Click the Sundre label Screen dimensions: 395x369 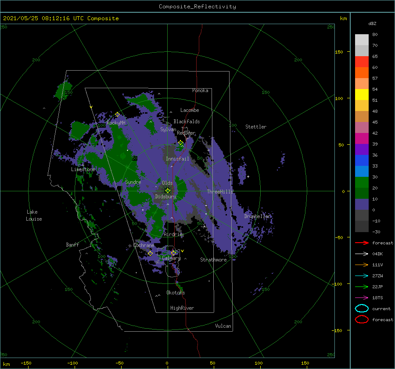pyautogui.click(x=133, y=182)
